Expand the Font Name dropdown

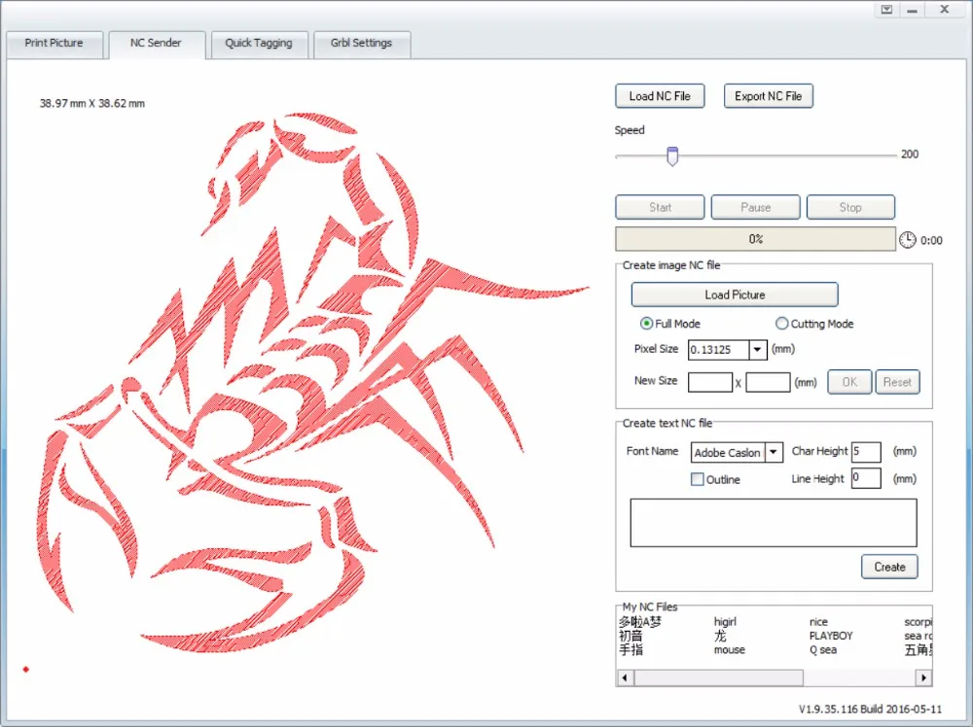[774, 452]
